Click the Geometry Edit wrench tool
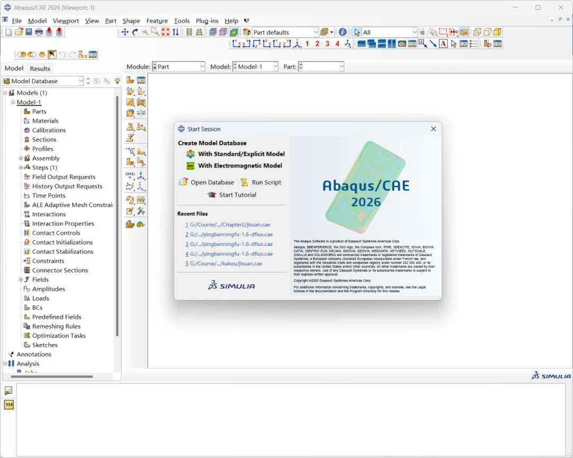The width and height of the screenshot is (573, 458). click(x=141, y=211)
